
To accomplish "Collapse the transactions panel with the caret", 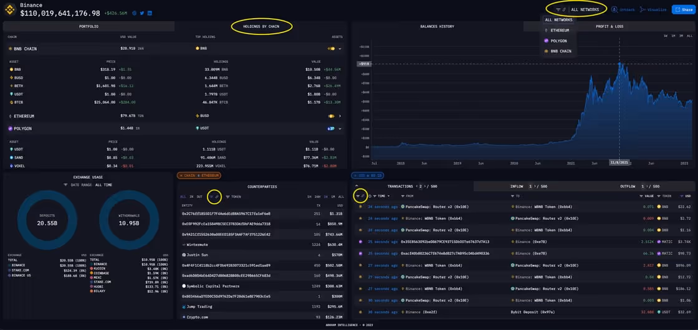I will click(x=357, y=186).
